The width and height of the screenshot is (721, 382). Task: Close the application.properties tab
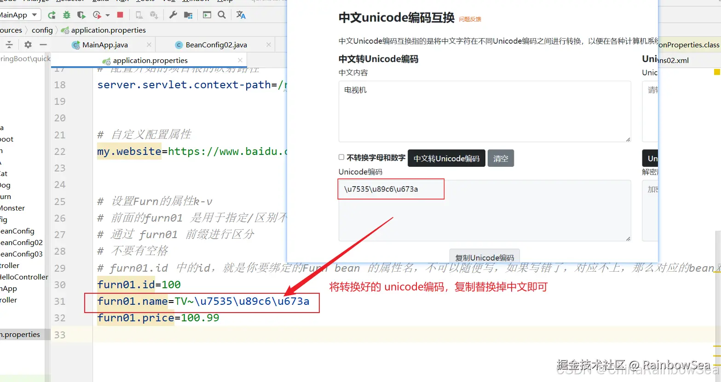click(x=240, y=60)
